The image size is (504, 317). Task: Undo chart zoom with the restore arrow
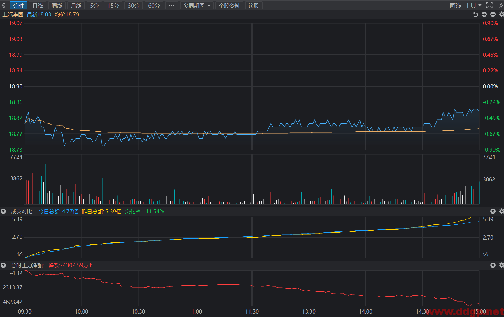click(x=475, y=14)
